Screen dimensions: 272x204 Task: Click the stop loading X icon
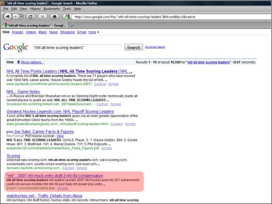[x=42, y=17]
